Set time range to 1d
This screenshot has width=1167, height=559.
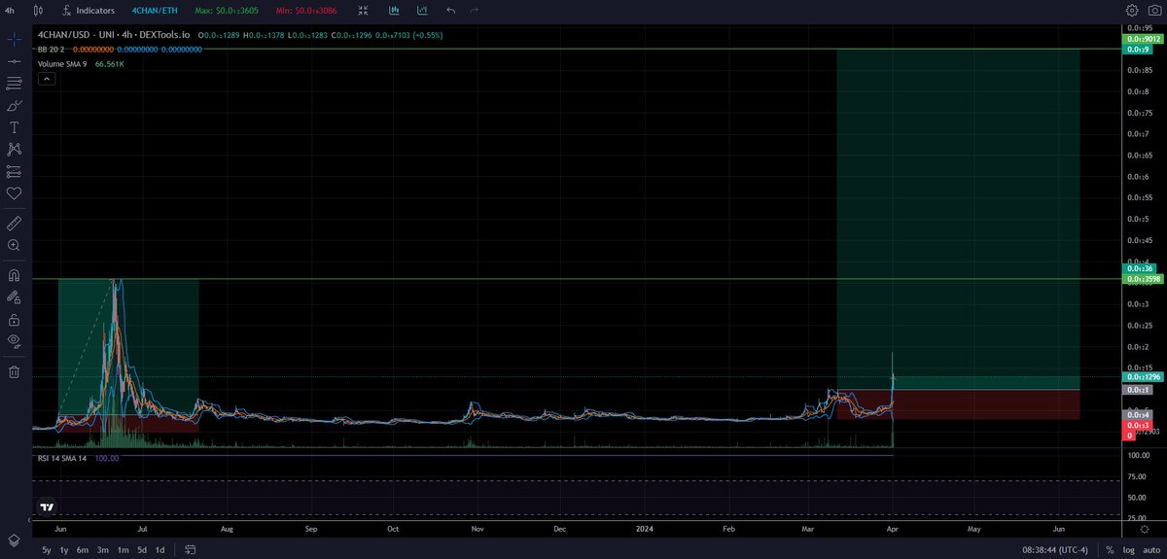tap(159, 550)
